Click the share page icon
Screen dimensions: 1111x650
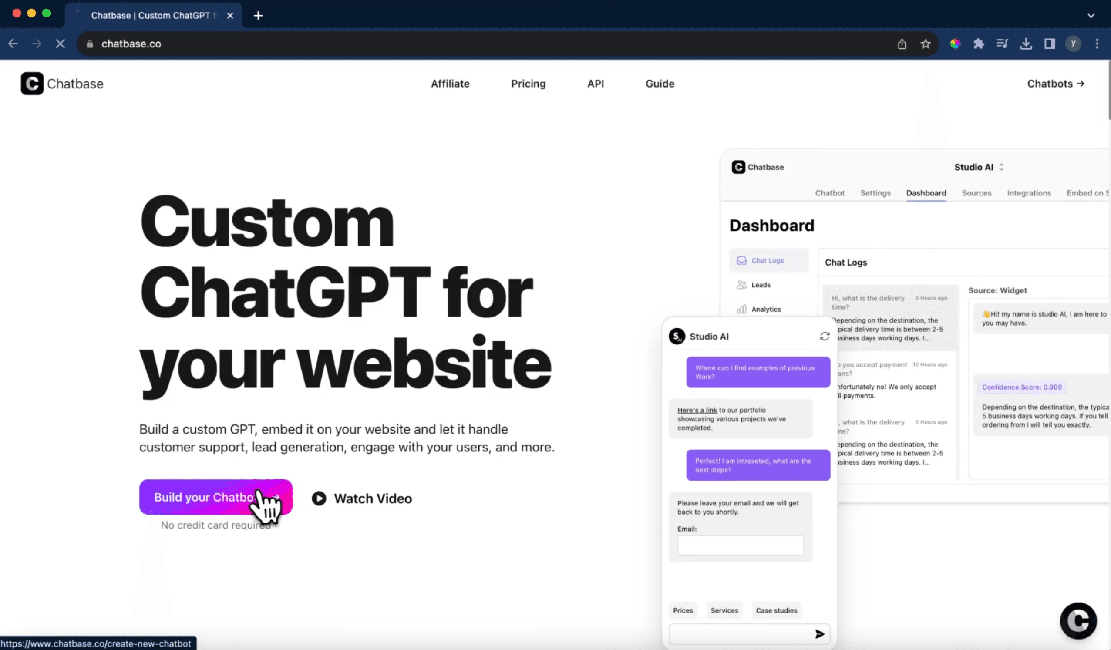(x=902, y=44)
